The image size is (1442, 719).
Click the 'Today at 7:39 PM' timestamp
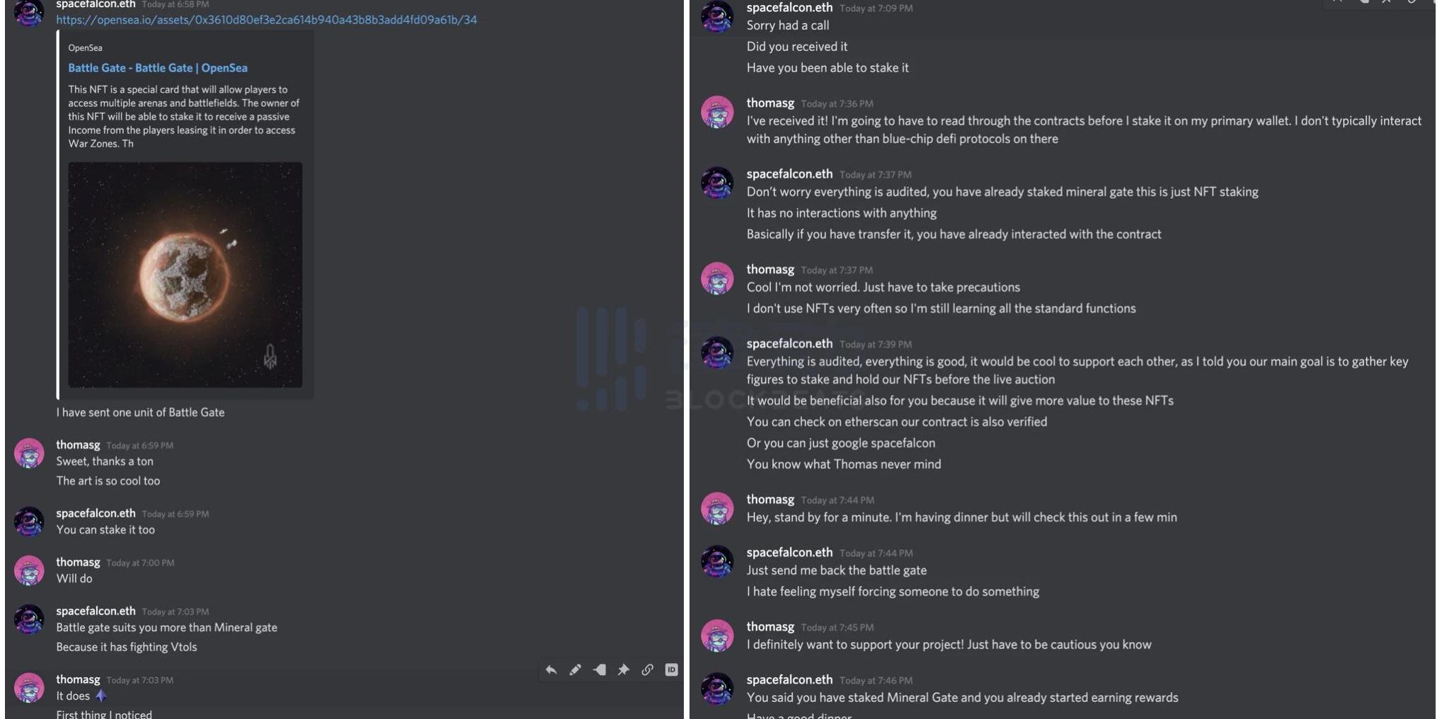click(876, 345)
